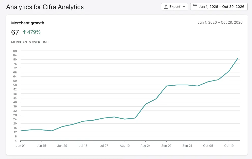The width and height of the screenshot is (252, 159).
Task: Click the Oct 05 x-axis label
Action: point(208,146)
